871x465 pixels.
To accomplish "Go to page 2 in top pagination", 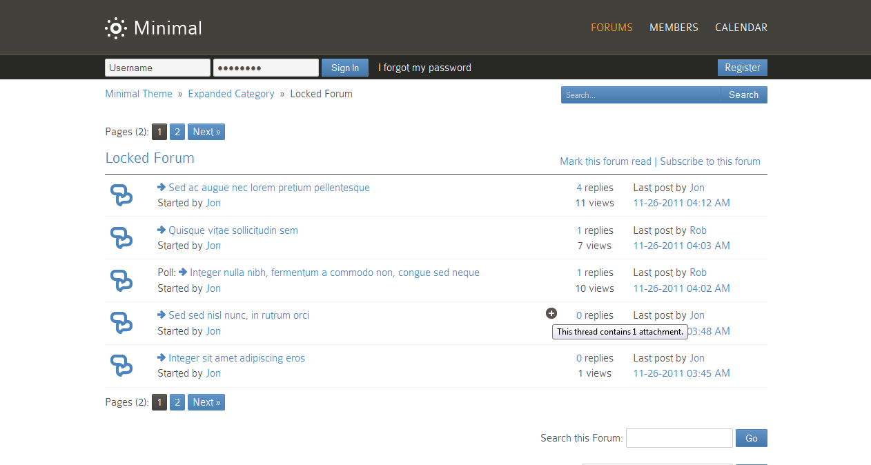I will pos(177,132).
